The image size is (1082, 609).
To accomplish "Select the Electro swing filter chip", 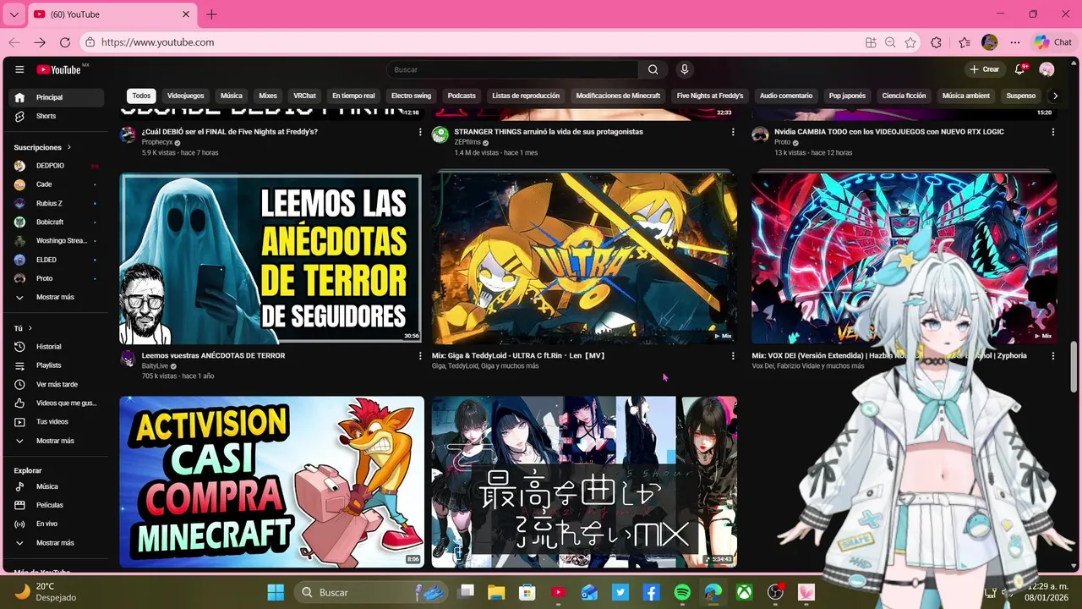I will (411, 96).
